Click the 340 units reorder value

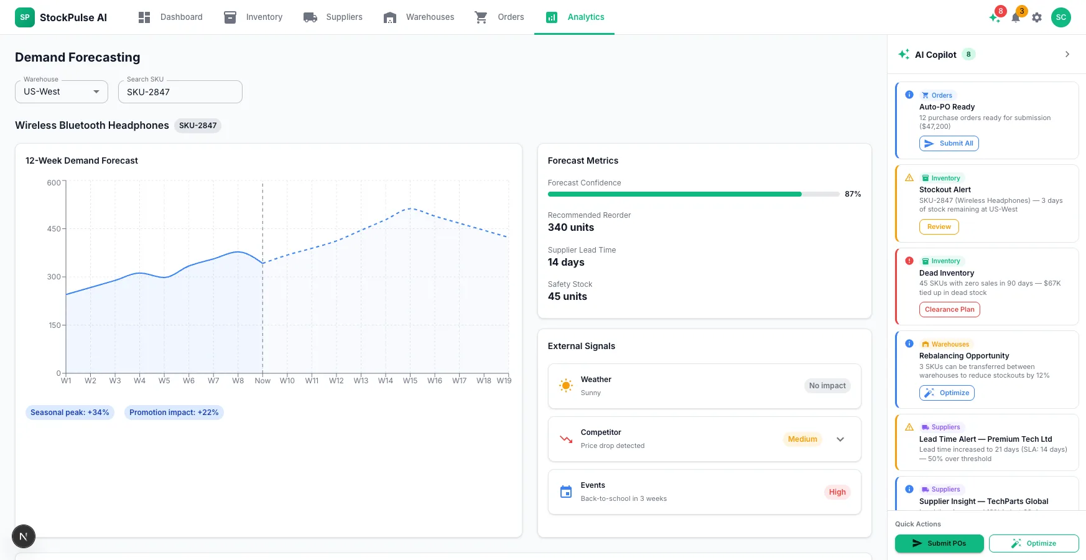click(x=571, y=228)
